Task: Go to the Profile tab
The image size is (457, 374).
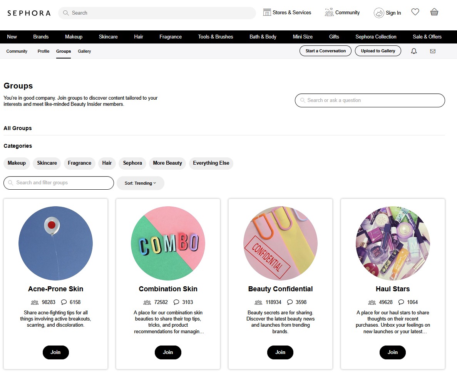Action: click(x=44, y=51)
